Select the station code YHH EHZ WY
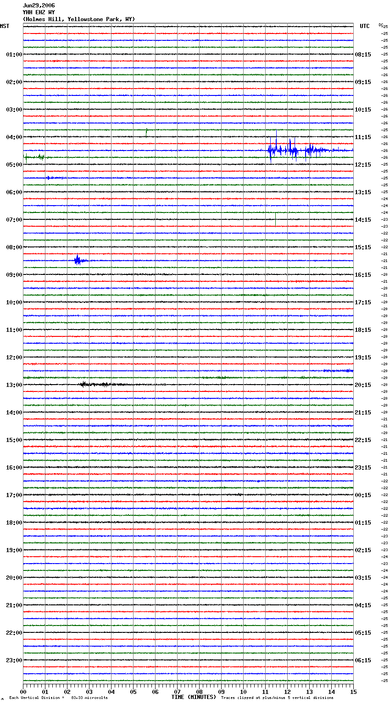This screenshot has width=390, height=704. coord(39,12)
